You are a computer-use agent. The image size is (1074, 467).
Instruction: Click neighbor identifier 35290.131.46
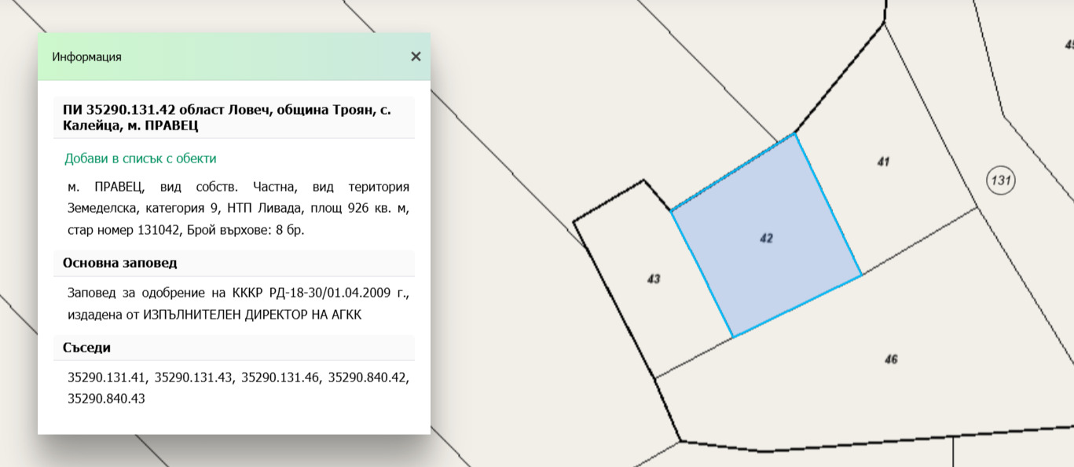(x=280, y=378)
